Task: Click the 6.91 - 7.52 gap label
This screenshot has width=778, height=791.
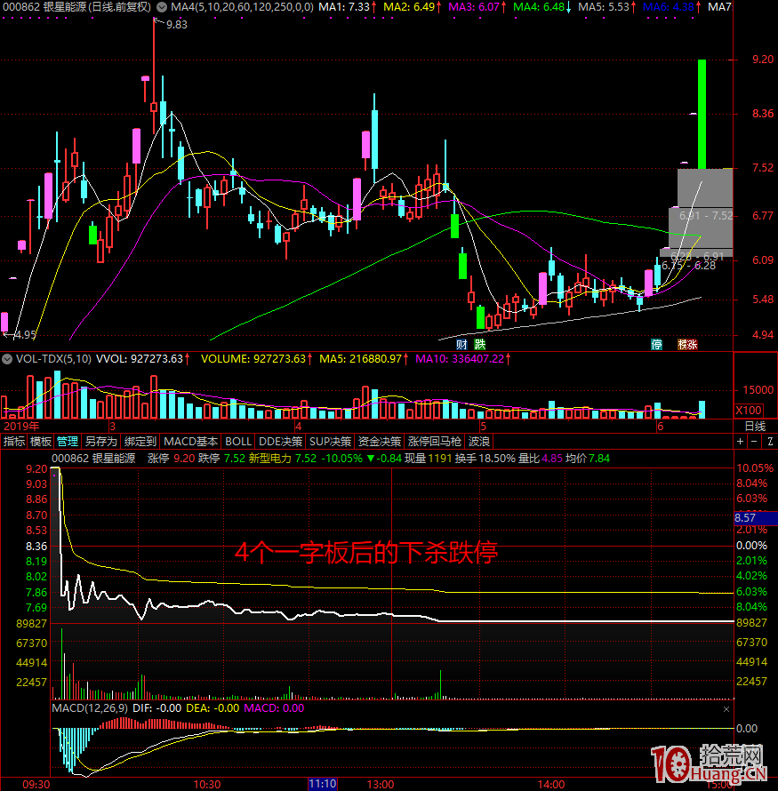Action: [x=706, y=216]
